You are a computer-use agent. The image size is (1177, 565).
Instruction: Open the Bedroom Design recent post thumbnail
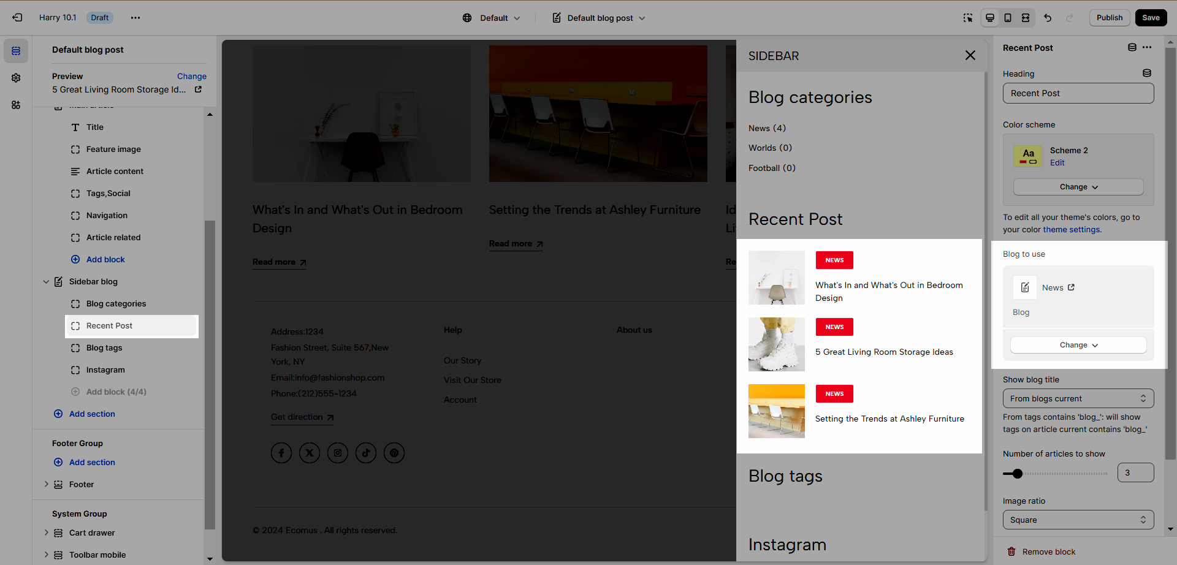(777, 278)
